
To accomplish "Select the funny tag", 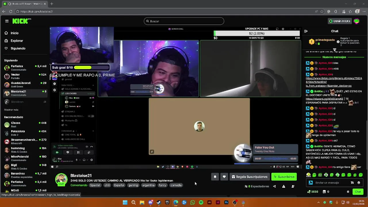I will click(163, 185).
